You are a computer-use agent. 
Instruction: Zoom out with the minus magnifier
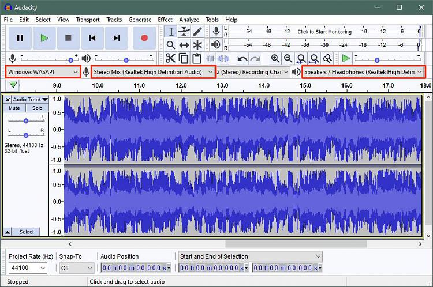click(288, 58)
